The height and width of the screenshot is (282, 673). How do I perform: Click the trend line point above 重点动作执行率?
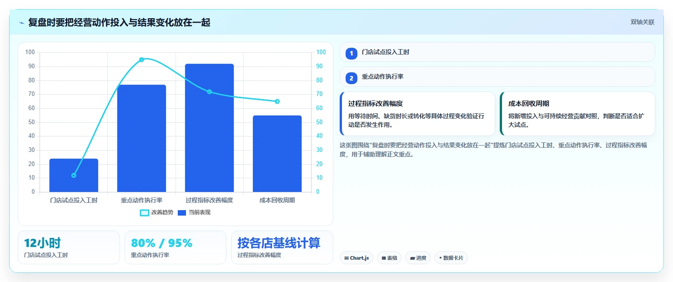tap(141, 60)
